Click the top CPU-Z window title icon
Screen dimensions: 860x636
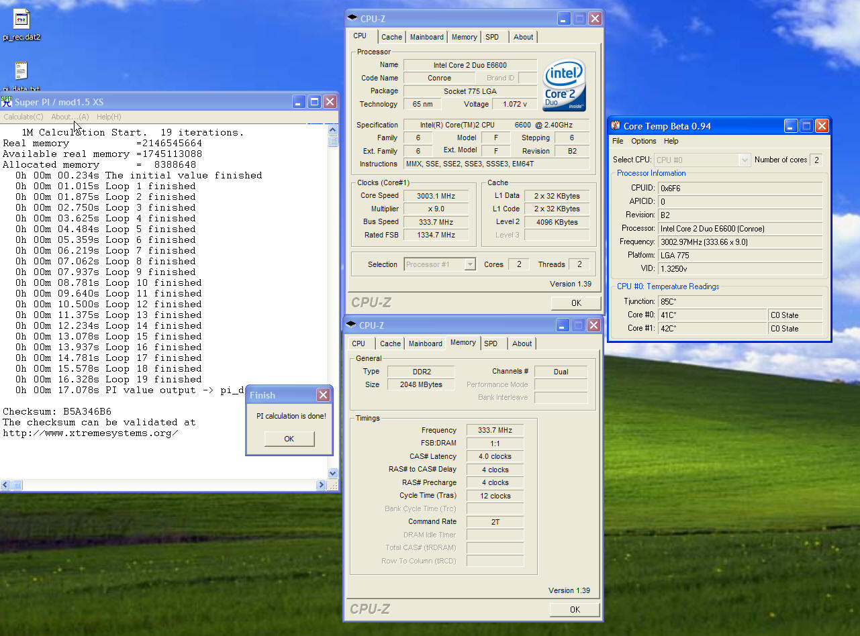pos(352,19)
